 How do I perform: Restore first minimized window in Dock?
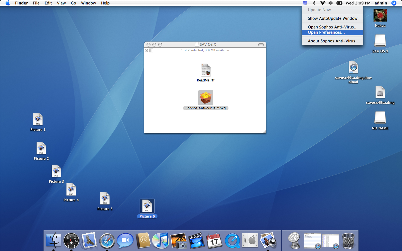pos(312,240)
